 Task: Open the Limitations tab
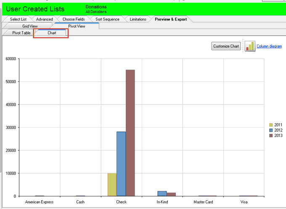138,19
